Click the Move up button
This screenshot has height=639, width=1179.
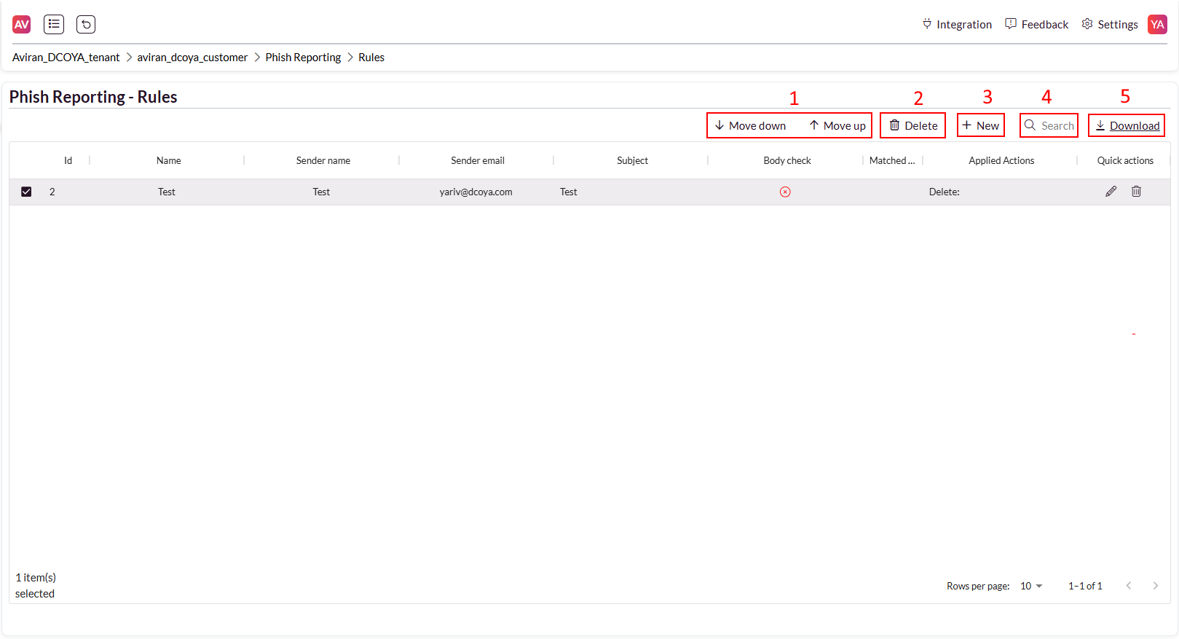837,126
